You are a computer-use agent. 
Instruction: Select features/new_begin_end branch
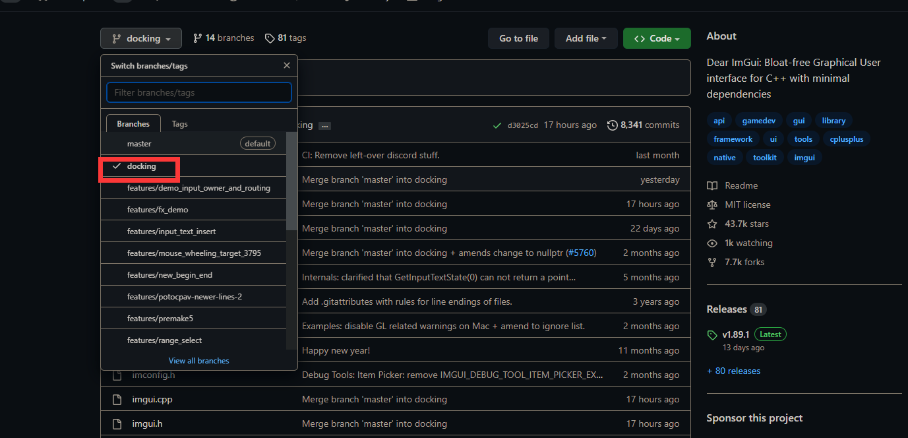coord(194,275)
